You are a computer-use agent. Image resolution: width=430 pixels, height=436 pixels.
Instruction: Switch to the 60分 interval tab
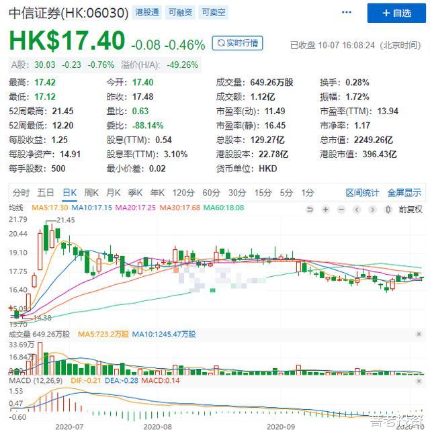(212, 193)
